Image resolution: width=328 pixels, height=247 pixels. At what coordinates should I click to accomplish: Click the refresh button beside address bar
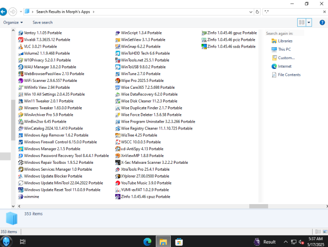[257, 12]
